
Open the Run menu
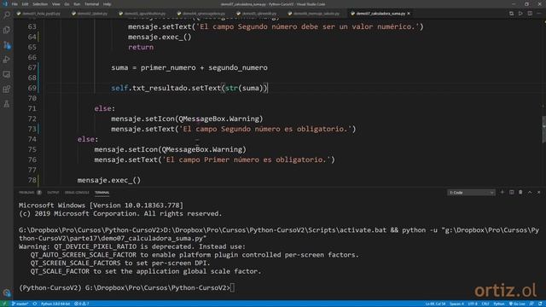click(x=77, y=4)
